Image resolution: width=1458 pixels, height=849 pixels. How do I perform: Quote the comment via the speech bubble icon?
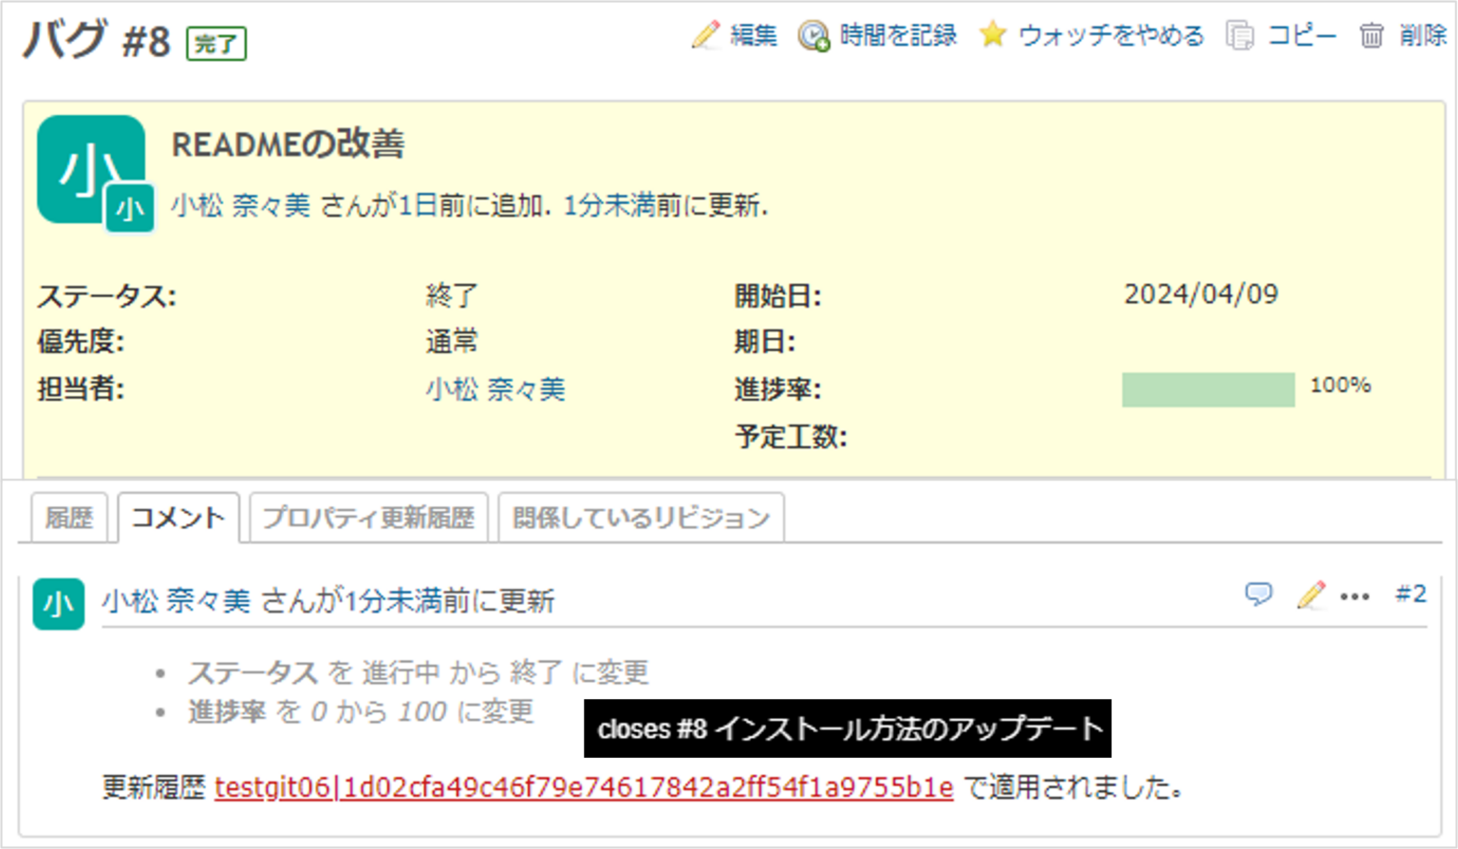click(1259, 595)
